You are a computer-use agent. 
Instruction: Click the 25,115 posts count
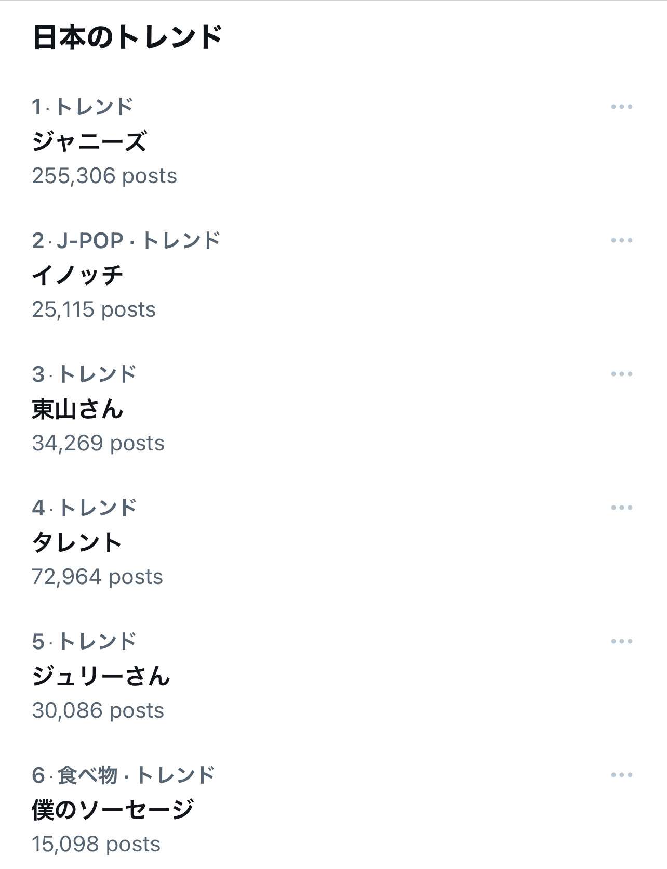pyautogui.click(x=94, y=310)
